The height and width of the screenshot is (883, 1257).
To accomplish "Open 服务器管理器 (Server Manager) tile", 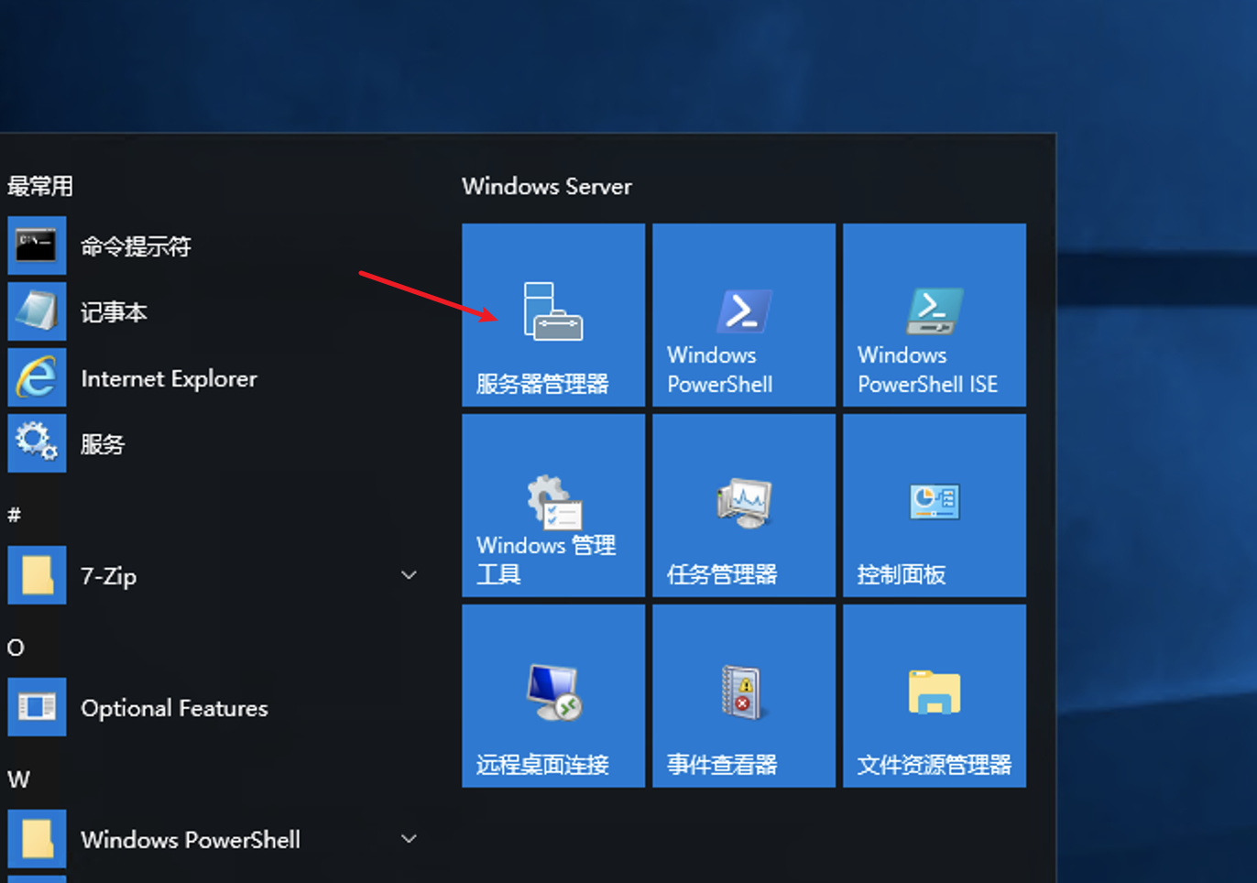I will coord(552,314).
